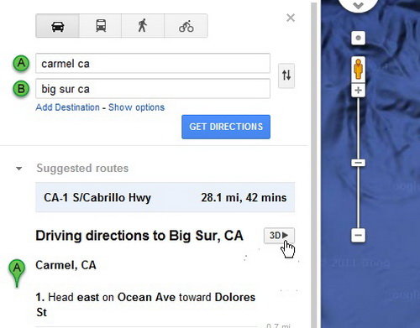
Task: Open the Show options link
Action: coord(136,107)
